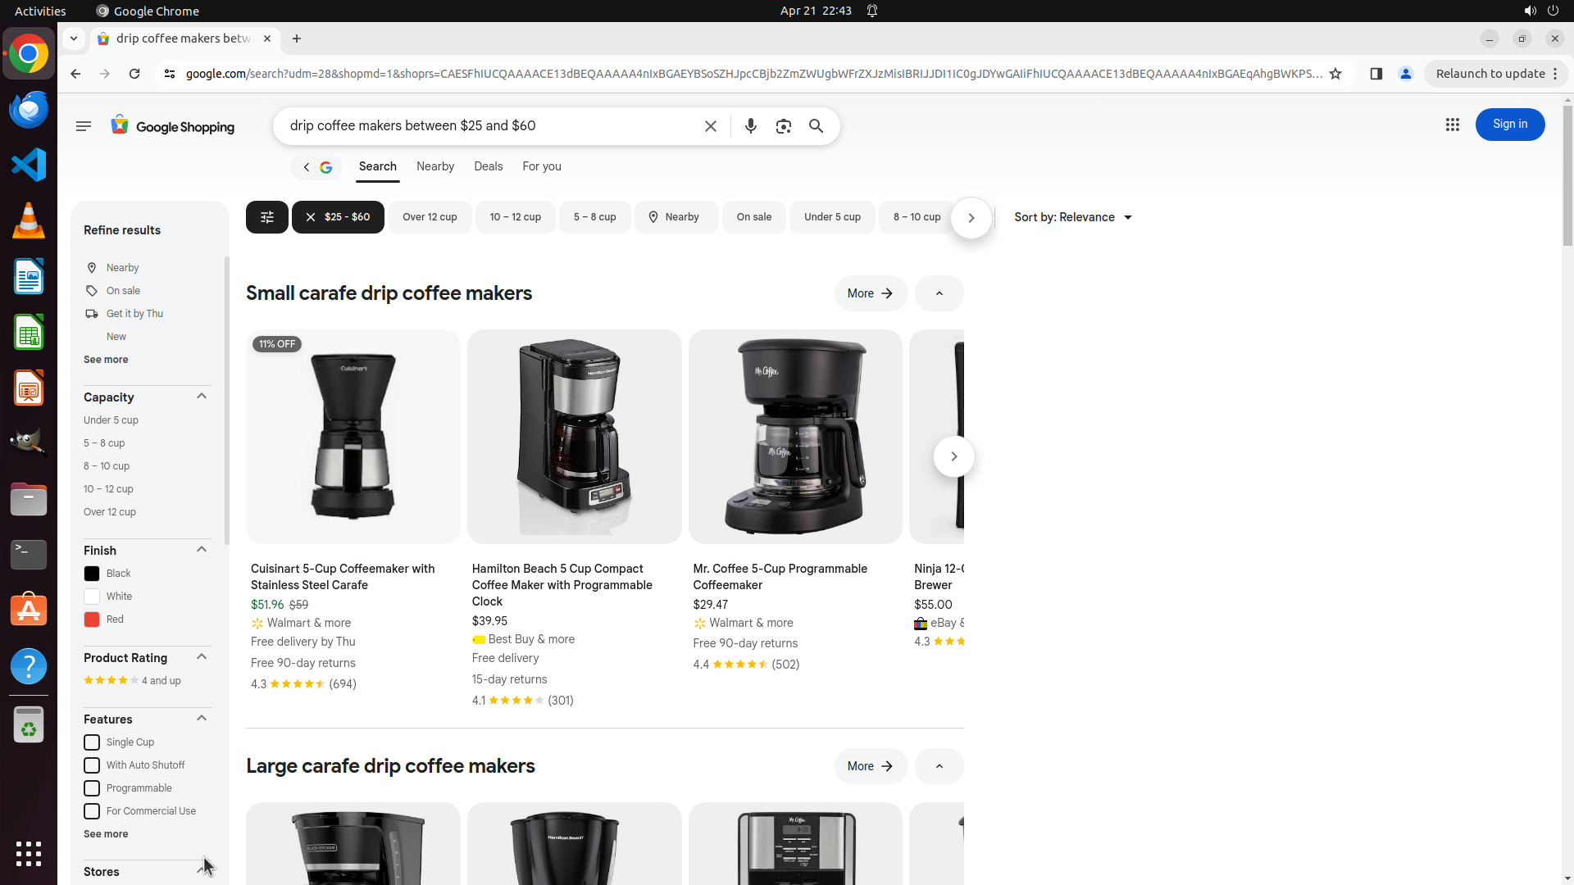Clear the search query with X icon
Viewport: 1574px width, 885px height.
tap(711, 126)
